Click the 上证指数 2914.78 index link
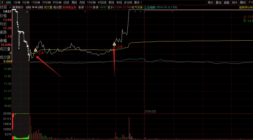Screen dimensions: 253x140 pyautogui.click(x=160, y=7)
